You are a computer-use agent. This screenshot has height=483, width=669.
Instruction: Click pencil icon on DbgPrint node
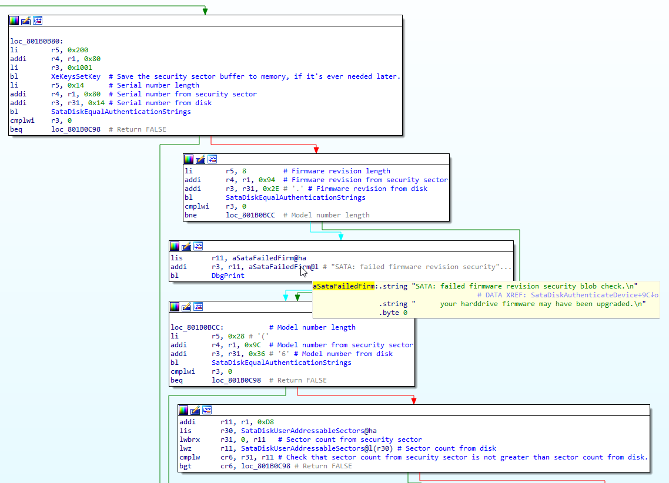pyautogui.click(x=186, y=246)
